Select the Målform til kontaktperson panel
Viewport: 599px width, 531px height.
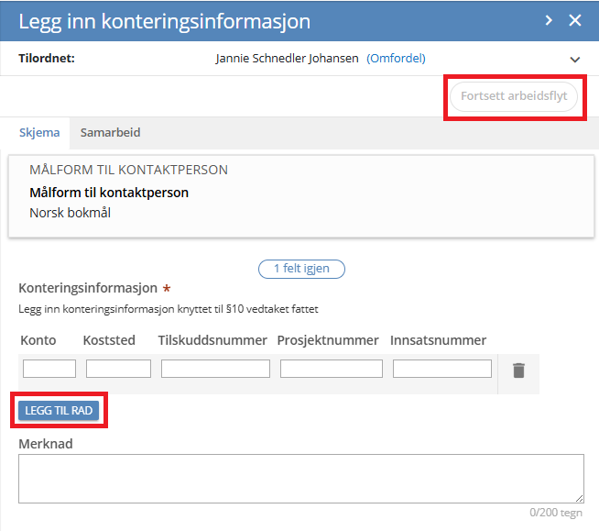click(299, 196)
